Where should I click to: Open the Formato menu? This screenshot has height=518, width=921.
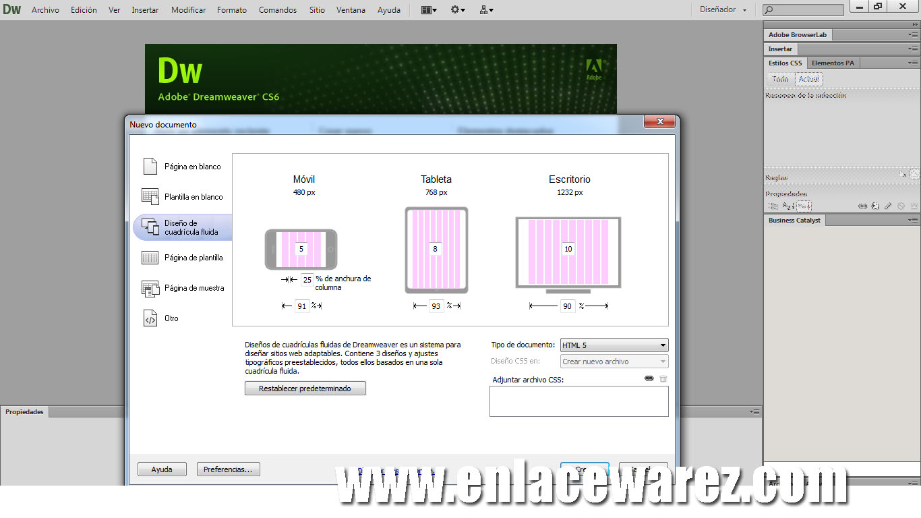(x=232, y=10)
